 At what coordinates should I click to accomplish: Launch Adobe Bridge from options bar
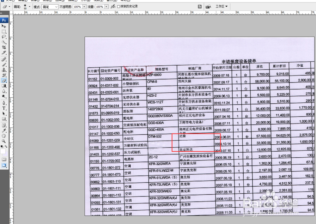208,7
